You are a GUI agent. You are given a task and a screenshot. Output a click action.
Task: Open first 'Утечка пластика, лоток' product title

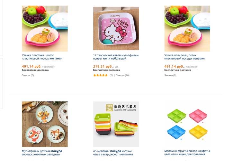(42, 57)
